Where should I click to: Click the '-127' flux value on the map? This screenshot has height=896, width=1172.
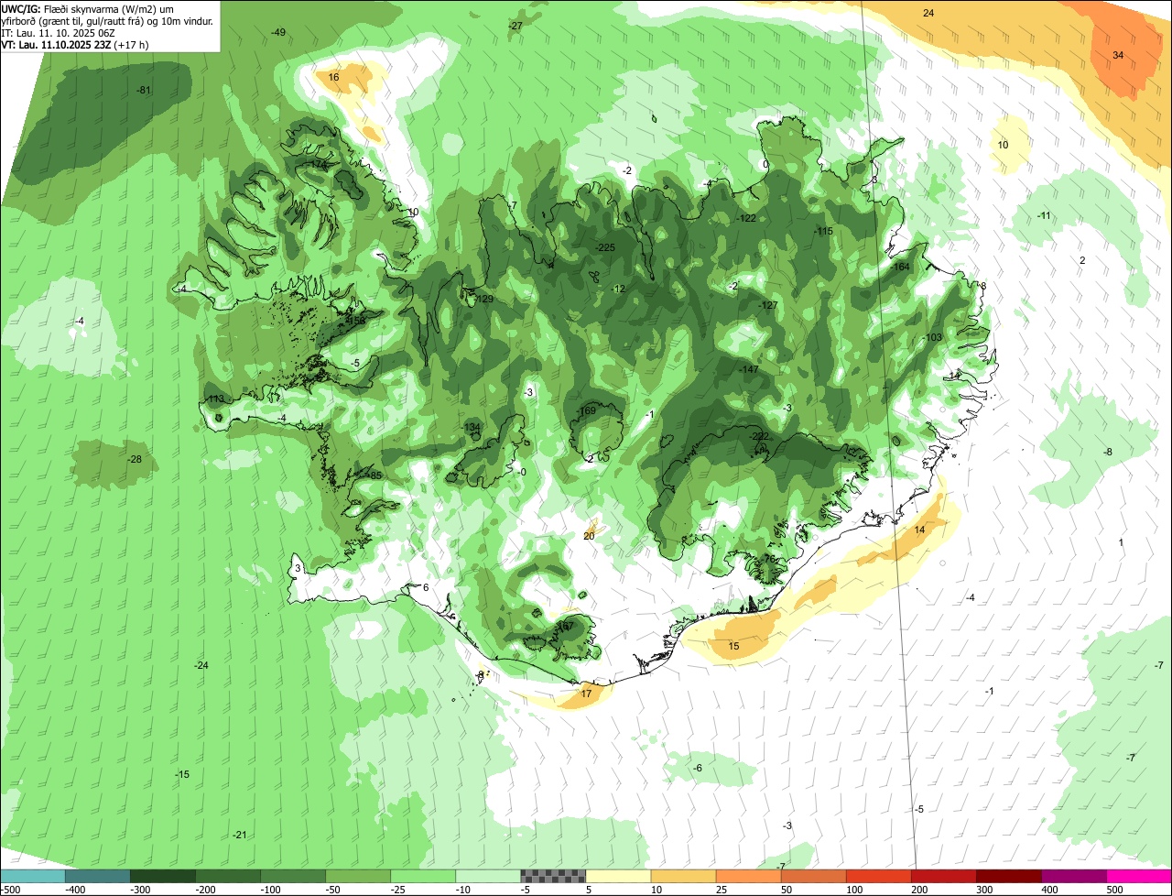(x=768, y=305)
